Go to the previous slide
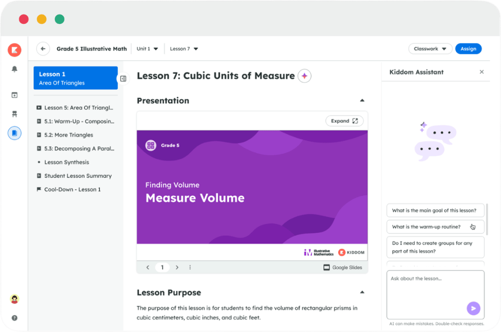This screenshot has height=332, width=501. tap(148, 267)
